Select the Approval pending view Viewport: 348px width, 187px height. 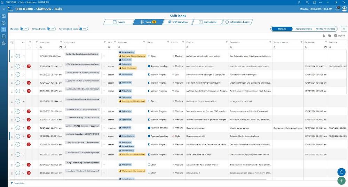303,29
